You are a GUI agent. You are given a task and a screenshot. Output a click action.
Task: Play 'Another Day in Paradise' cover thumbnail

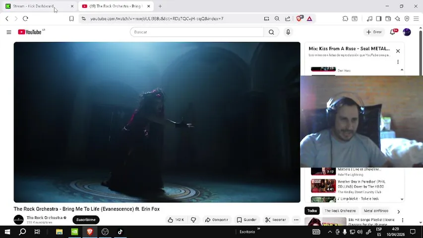pos(323,185)
